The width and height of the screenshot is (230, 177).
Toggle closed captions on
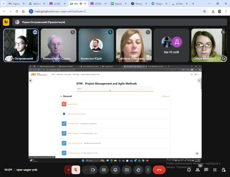point(103,169)
